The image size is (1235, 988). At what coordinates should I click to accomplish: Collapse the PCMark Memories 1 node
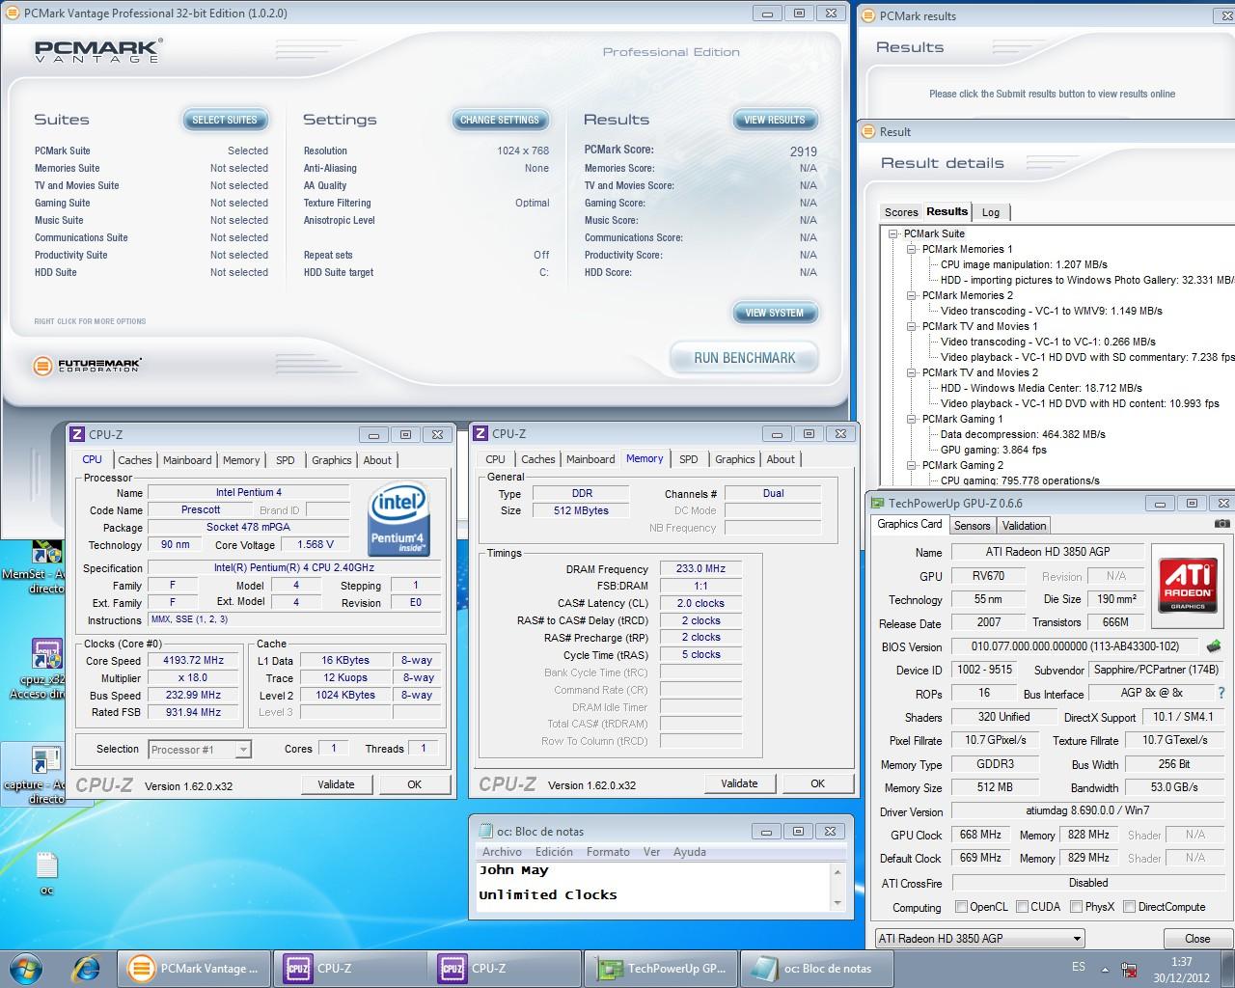pyautogui.click(x=911, y=249)
